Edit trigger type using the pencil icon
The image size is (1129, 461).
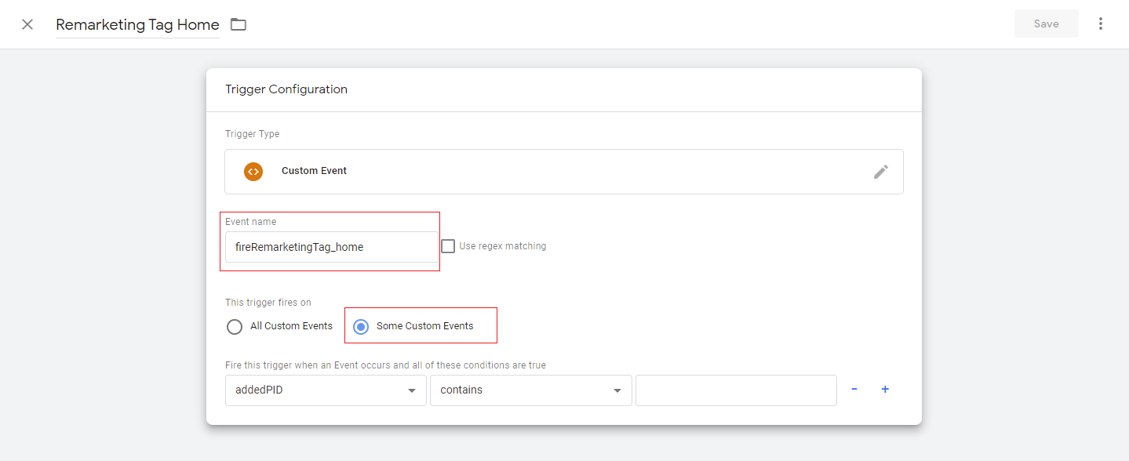(x=880, y=172)
